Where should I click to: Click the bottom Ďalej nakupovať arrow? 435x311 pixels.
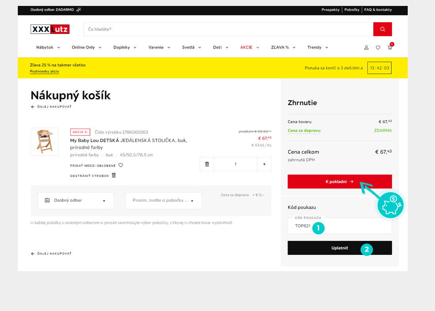coord(33,253)
